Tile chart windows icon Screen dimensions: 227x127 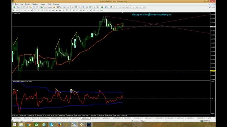click(90, 7)
